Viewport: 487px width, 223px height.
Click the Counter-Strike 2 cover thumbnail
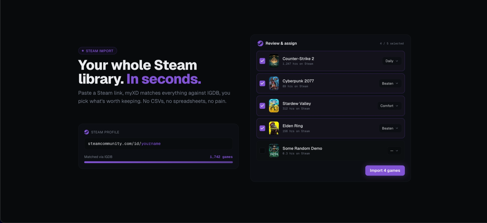[274, 61]
